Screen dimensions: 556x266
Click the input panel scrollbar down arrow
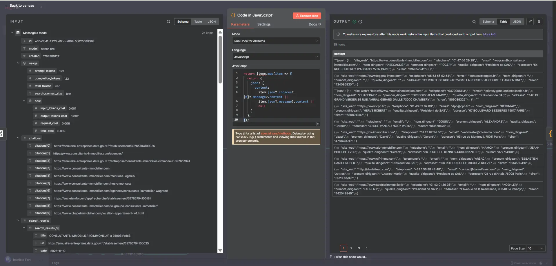tap(220, 250)
